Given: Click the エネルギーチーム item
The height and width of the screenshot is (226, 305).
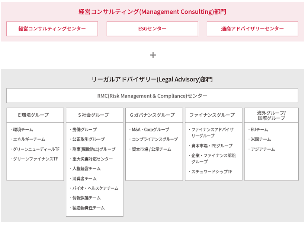Looking at the screenshot, I should [x=29, y=139].
